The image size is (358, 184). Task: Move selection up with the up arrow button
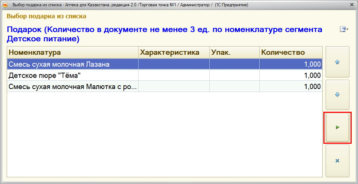point(338,62)
